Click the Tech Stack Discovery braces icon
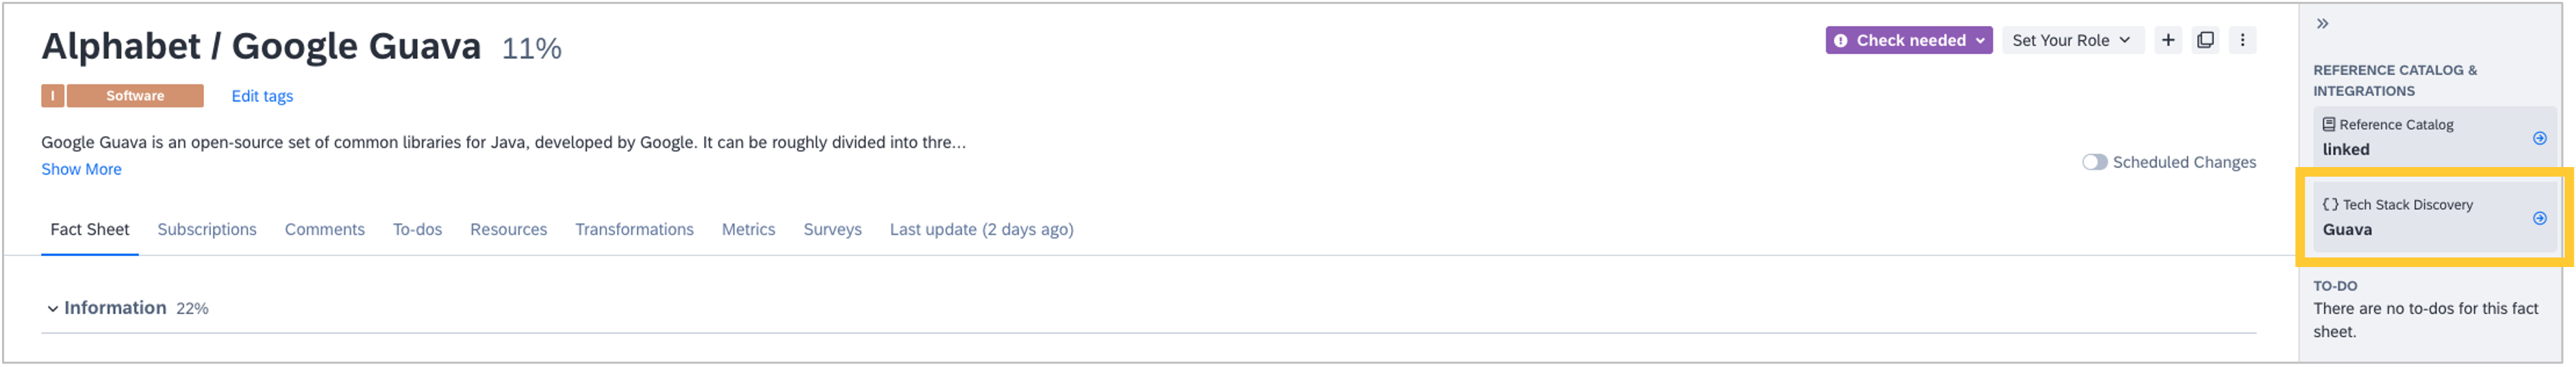2576x367 pixels. pos(2330,204)
